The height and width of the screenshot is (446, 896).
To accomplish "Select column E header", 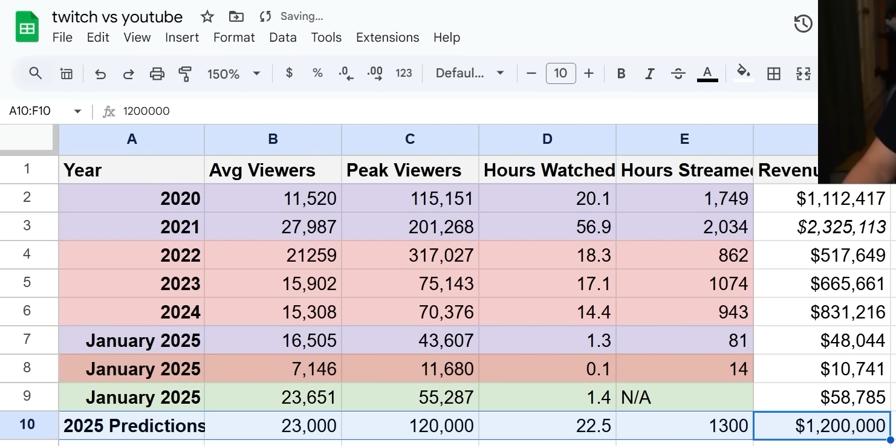I will point(685,140).
